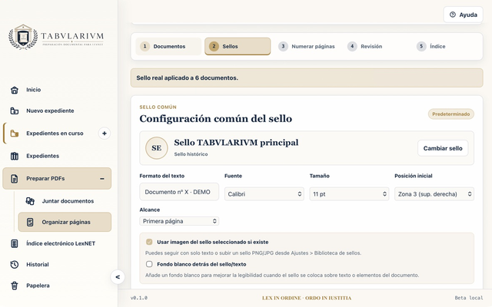Click the Formato del texto field
This screenshot has width=492, height=307.
[179, 192]
